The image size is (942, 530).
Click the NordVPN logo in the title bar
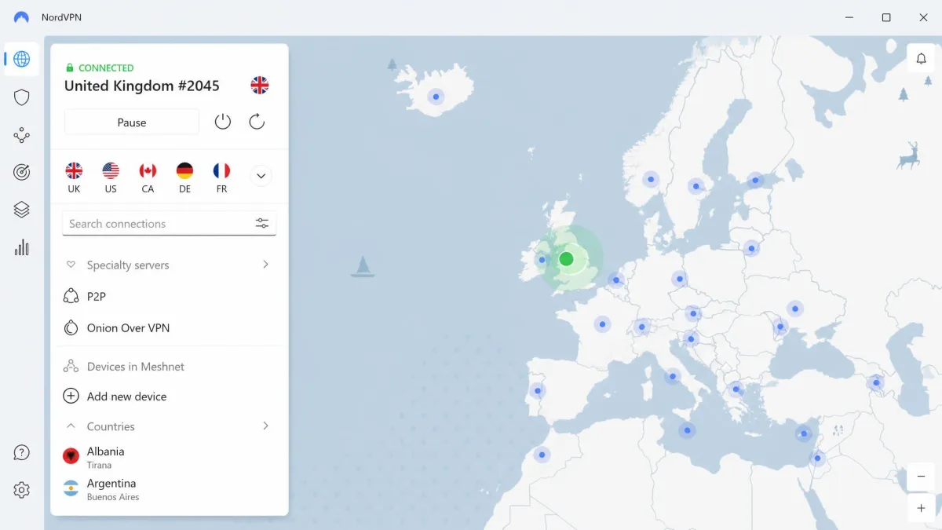tap(22, 17)
